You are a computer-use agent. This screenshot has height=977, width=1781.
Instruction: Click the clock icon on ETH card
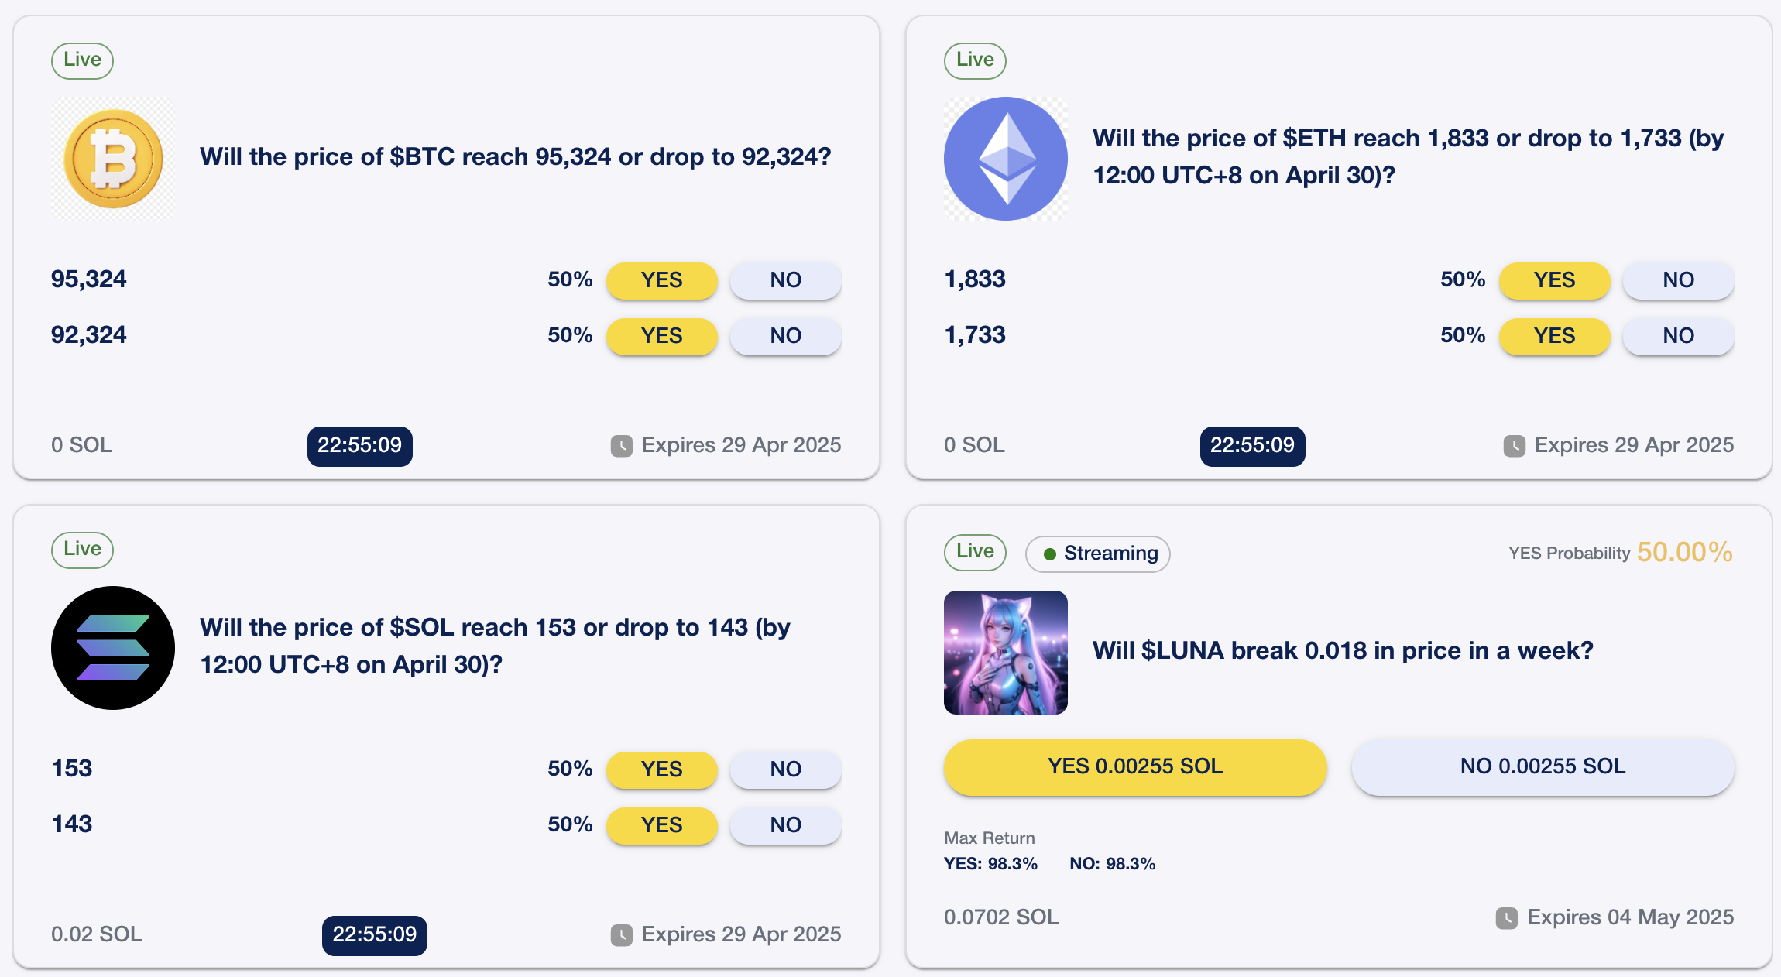point(1514,446)
